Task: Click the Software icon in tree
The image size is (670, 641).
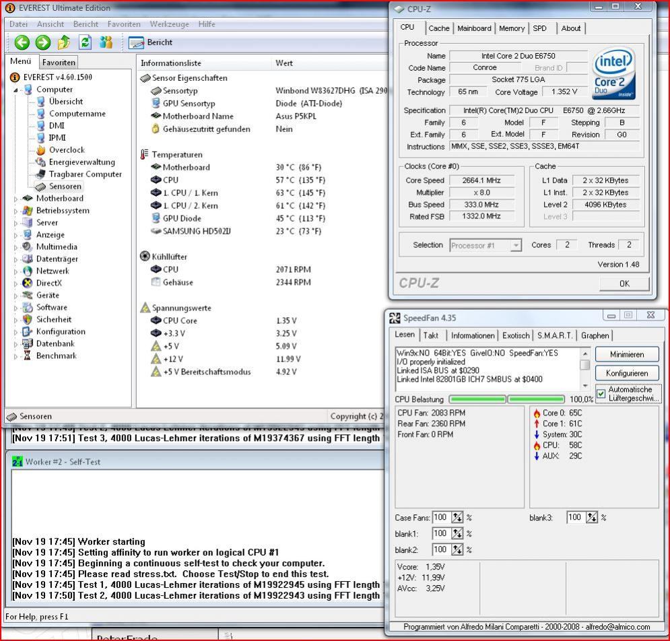Action: point(28,307)
